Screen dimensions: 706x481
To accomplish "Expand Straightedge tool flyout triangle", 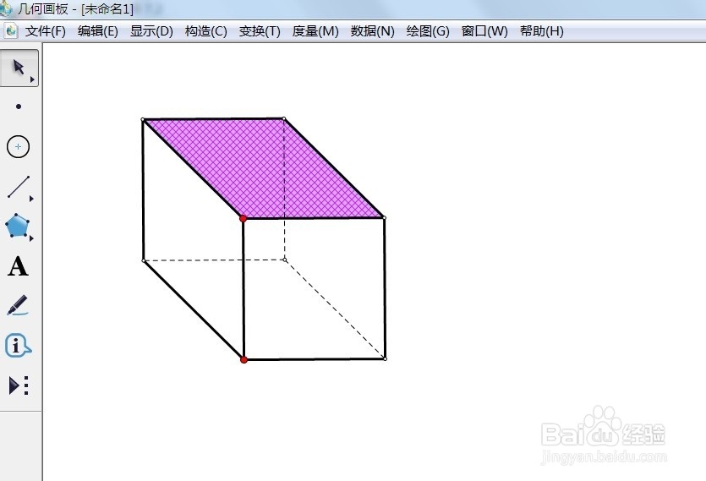I will tap(31, 199).
